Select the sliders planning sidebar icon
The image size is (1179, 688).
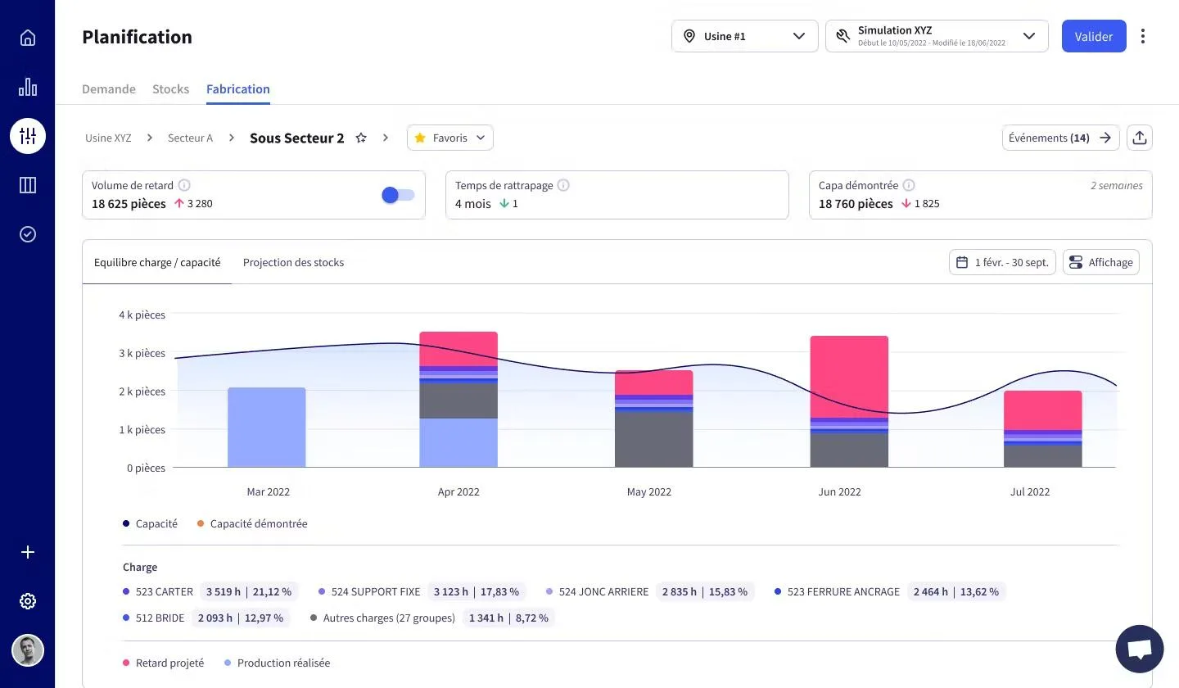pos(28,136)
